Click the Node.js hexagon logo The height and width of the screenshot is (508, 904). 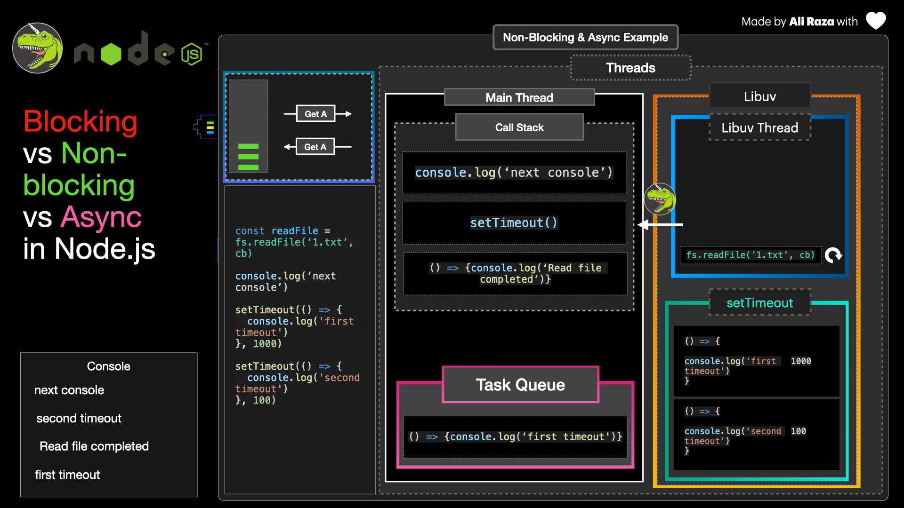[191, 54]
